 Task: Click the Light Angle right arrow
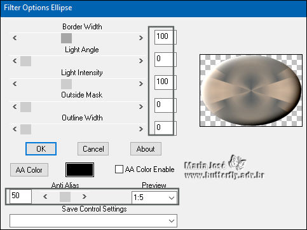pos(141,61)
